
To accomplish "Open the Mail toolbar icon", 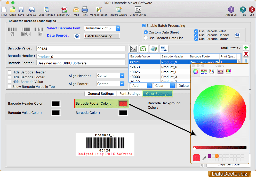I will [76, 10].
